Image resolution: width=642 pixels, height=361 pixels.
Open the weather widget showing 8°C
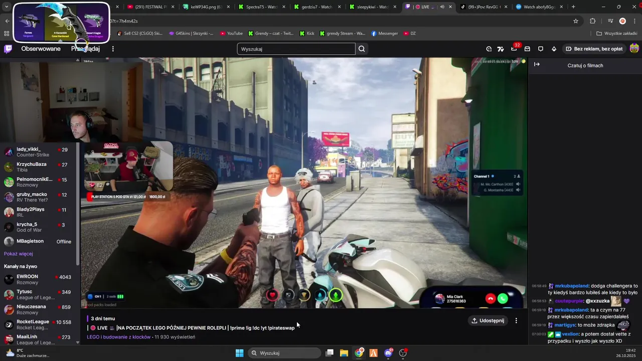click(27, 353)
